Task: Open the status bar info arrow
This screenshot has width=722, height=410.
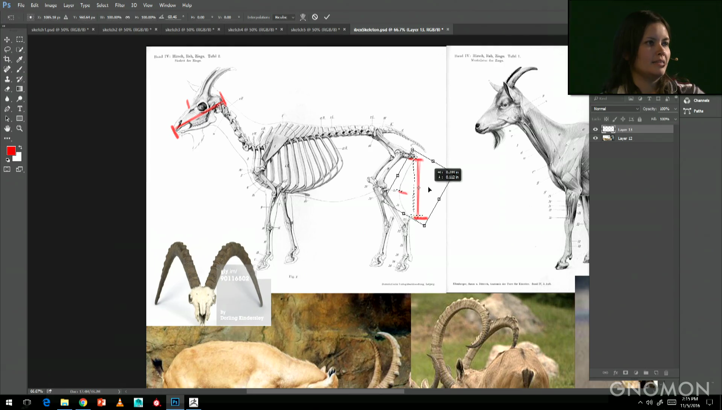Action: point(119,392)
